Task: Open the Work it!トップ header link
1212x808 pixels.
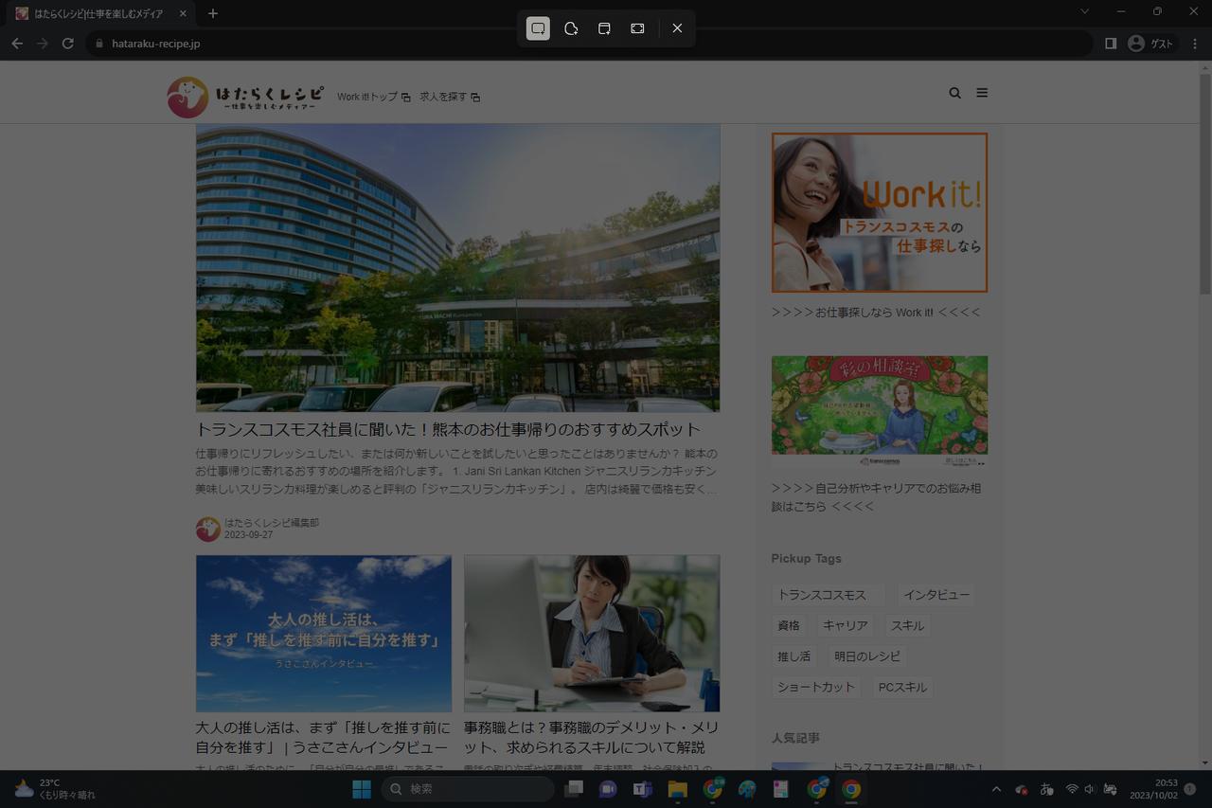Action: [x=373, y=97]
